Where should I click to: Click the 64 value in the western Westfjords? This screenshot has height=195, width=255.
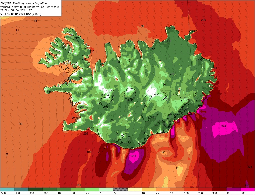pos(51,54)
